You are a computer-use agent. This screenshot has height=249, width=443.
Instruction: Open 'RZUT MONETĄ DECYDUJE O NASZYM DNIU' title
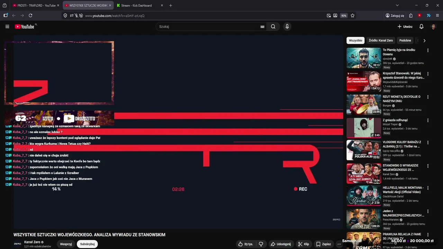point(401,99)
